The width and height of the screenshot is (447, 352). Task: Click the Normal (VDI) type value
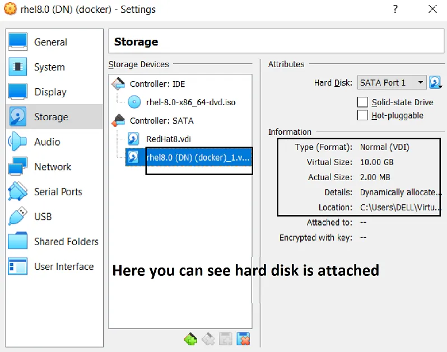pyautogui.click(x=385, y=147)
